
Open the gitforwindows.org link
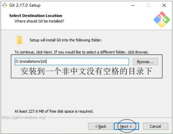24,117
